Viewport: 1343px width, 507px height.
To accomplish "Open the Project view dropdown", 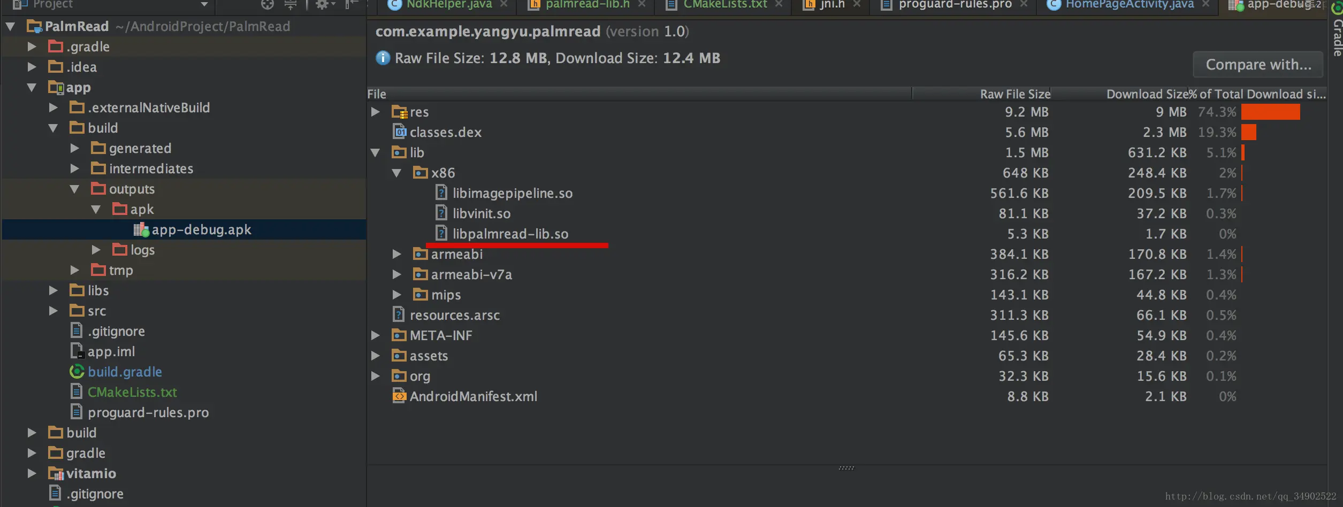I will click(x=204, y=5).
